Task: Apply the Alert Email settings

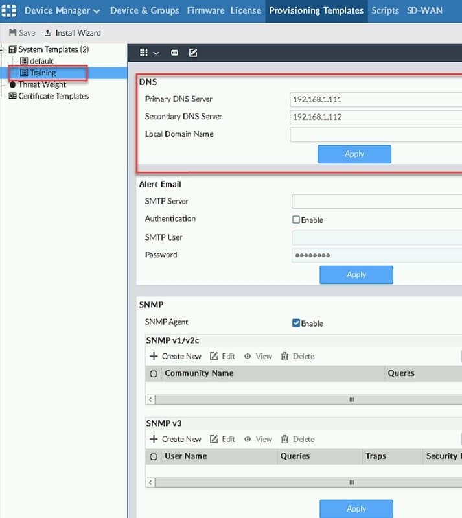Action: pyautogui.click(x=356, y=275)
